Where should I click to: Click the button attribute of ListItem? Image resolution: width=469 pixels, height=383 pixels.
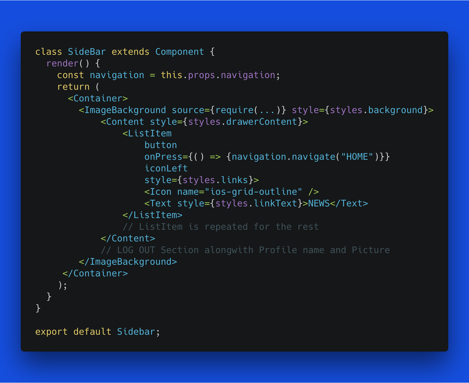click(x=161, y=145)
